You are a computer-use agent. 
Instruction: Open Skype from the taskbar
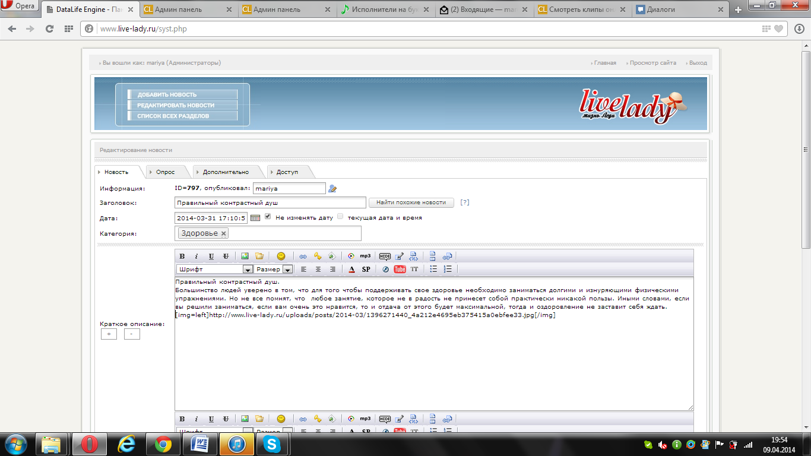coord(273,444)
